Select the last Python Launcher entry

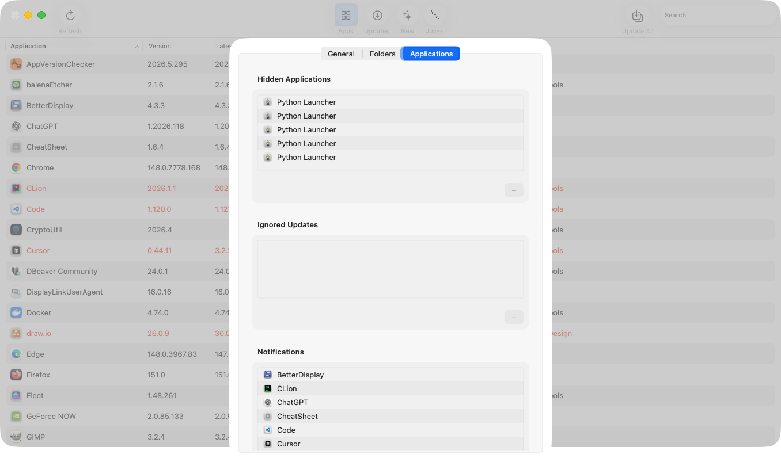[390, 157]
